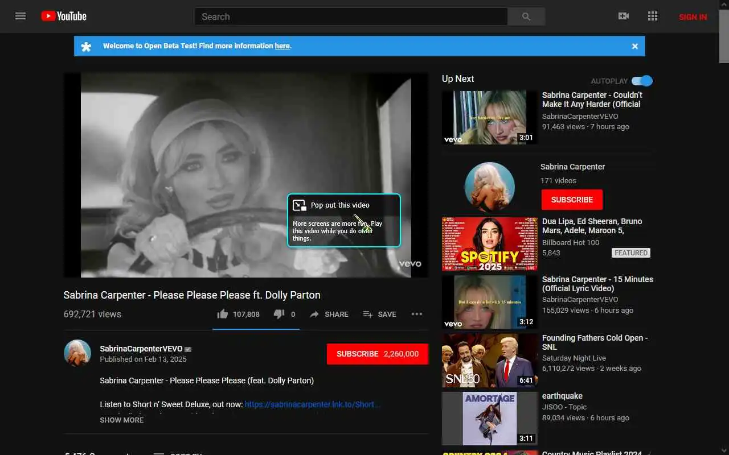Play the earthquake JISOO thumbnail

point(490,419)
